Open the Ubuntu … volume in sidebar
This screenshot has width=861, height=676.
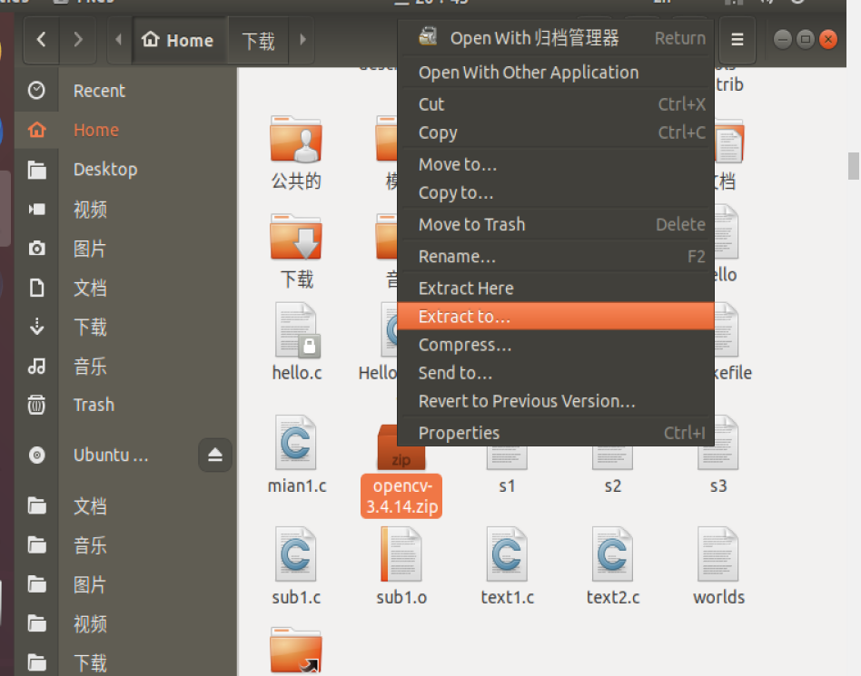click(111, 455)
